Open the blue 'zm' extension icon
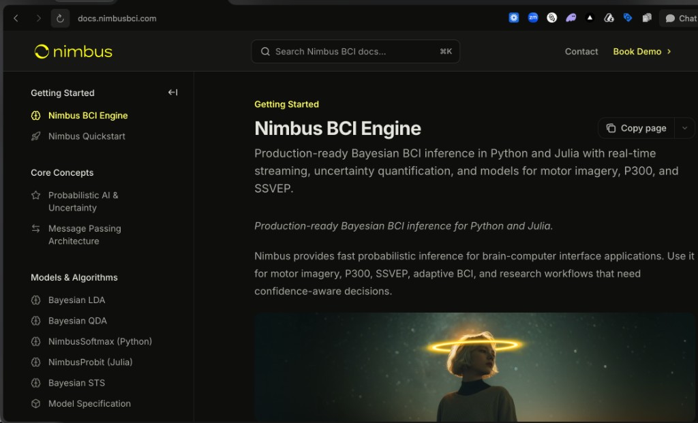 [x=533, y=18]
